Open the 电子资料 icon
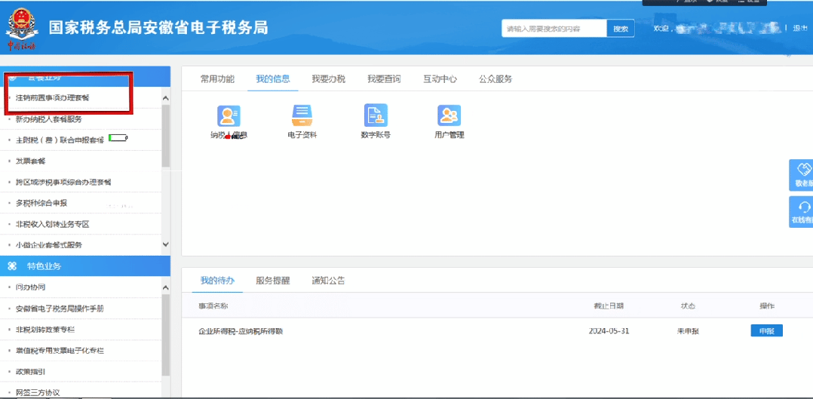The height and width of the screenshot is (399, 813). pos(302,115)
